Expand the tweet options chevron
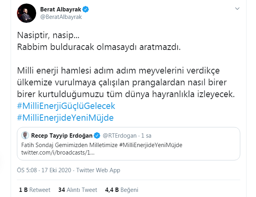This screenshot has height=197, width=256. (237, 9)
